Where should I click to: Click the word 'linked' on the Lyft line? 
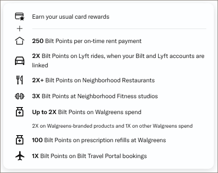(40, 65)
